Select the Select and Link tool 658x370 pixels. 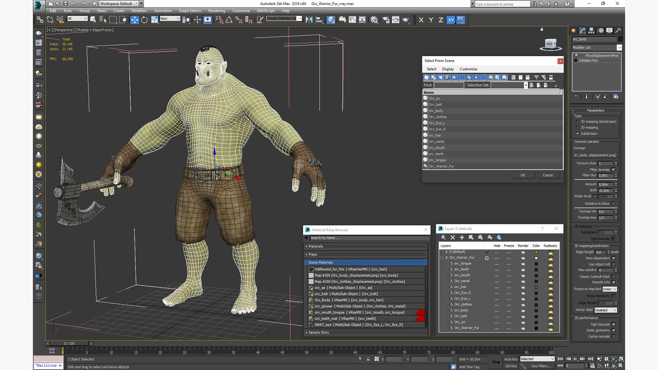click(40, 20)
